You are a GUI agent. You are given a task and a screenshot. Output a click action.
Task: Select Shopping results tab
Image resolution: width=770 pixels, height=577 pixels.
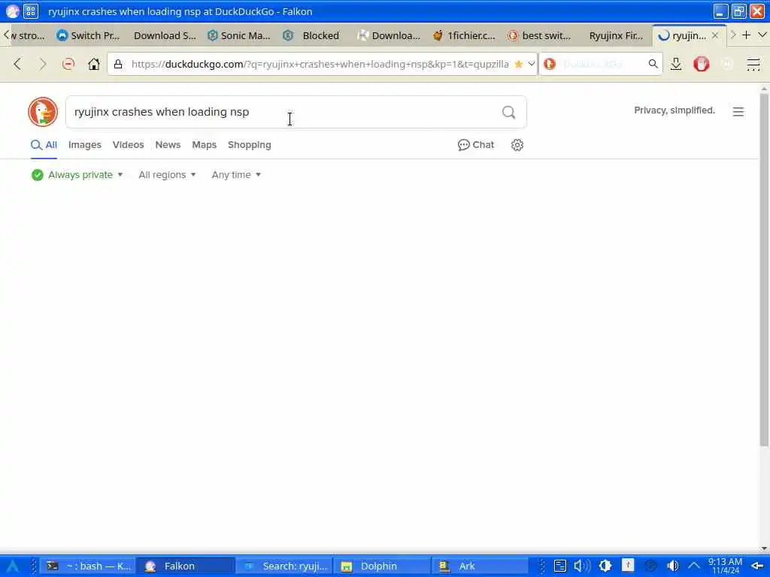pos(250,145)
